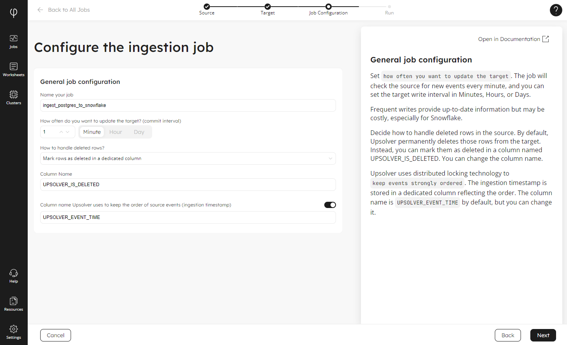This screenshot has width=567, height=345.
Task: Click the Next button
Action: [543, 335]
